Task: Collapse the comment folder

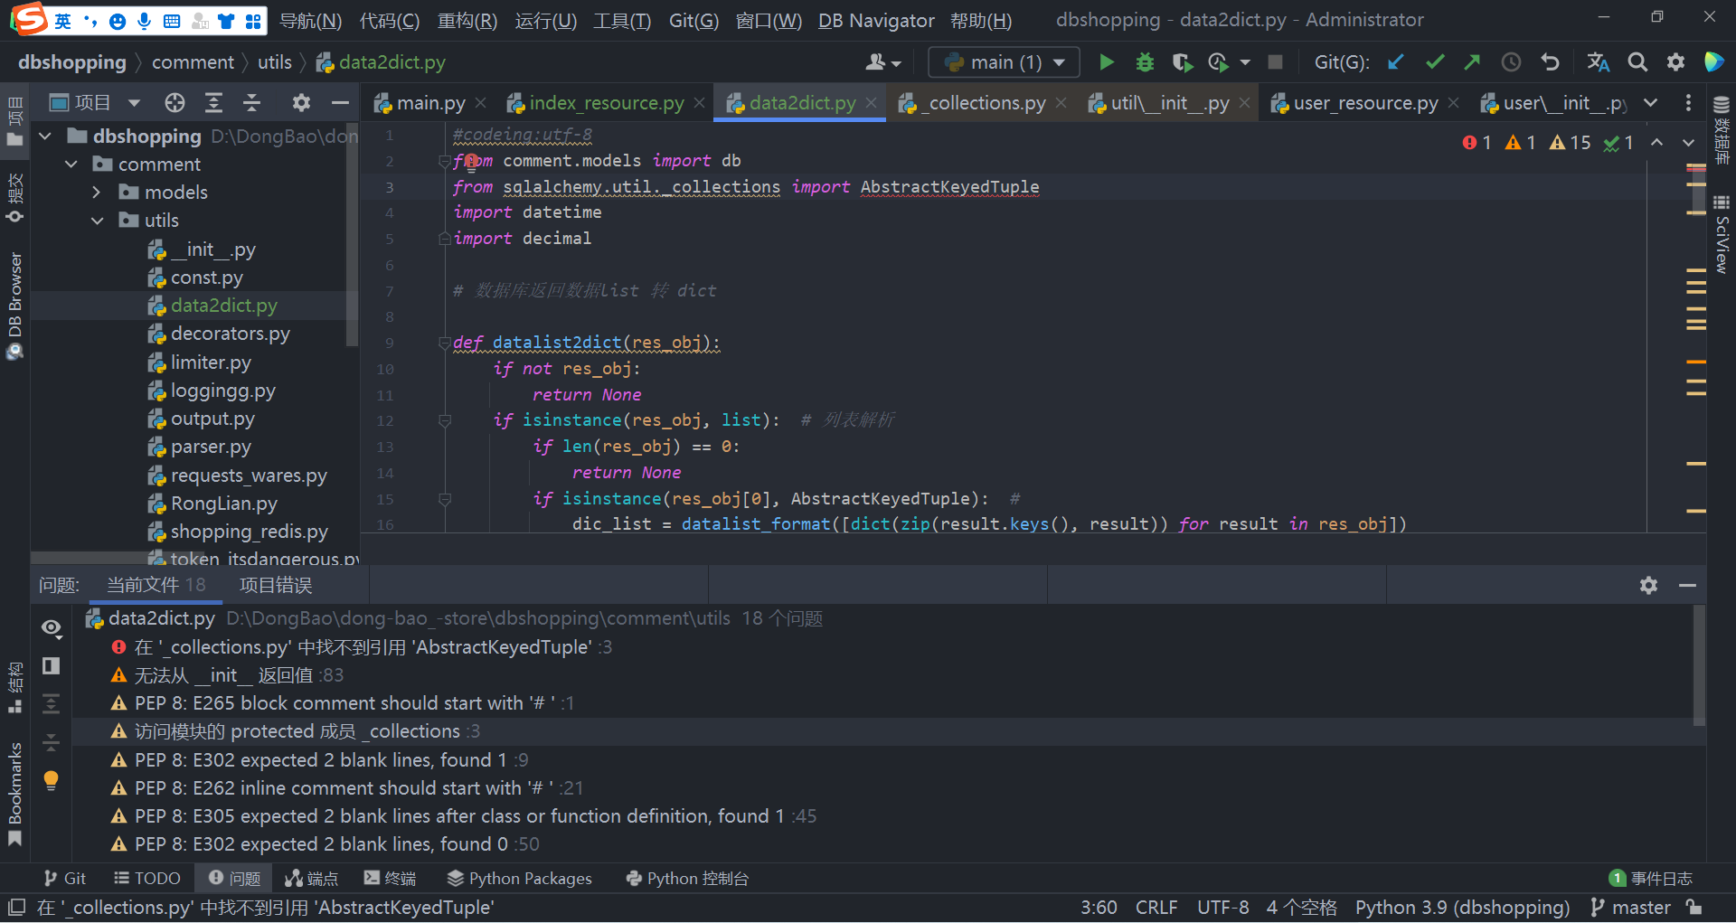Action: click(x=71, y=165)
